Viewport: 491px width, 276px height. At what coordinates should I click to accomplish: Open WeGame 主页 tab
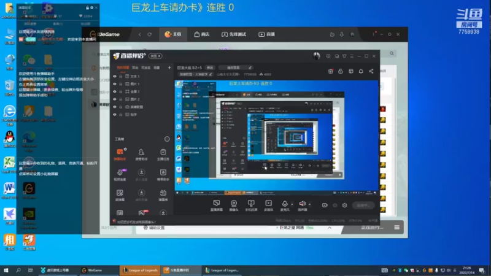coord(173,34)
